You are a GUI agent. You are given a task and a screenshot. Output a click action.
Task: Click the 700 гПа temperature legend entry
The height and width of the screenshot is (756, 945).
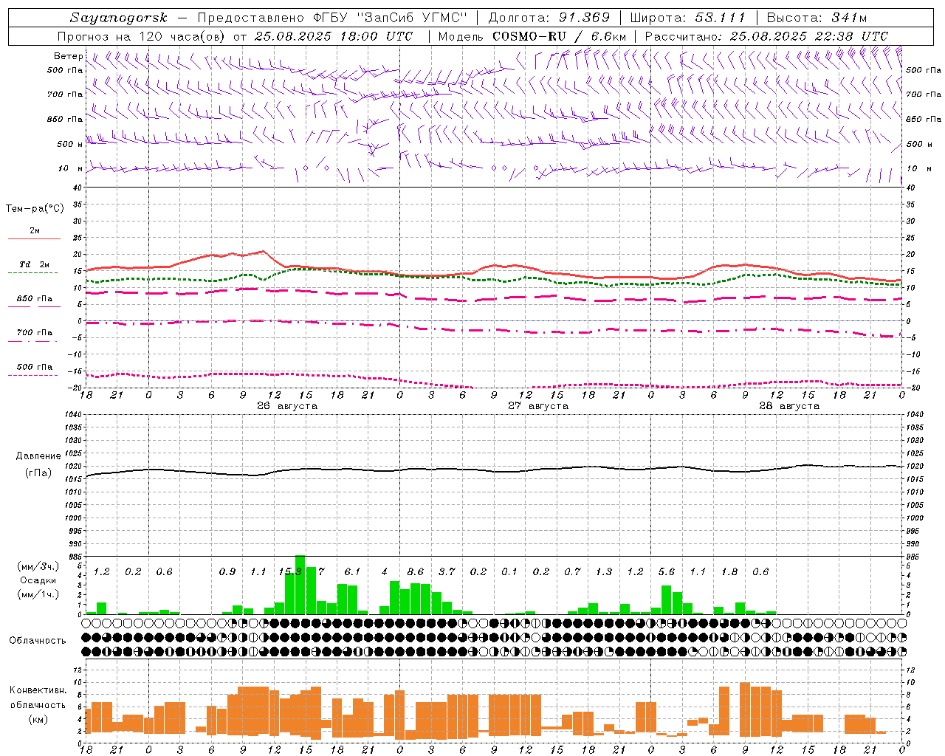click(x=34, y=335)
